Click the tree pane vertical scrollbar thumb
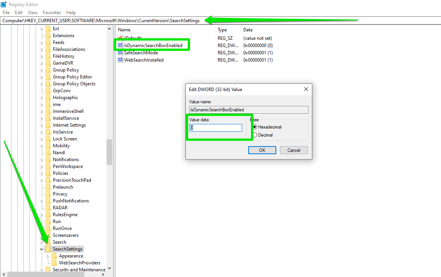This screenshot has height=277, width=441. coord(110,152)
